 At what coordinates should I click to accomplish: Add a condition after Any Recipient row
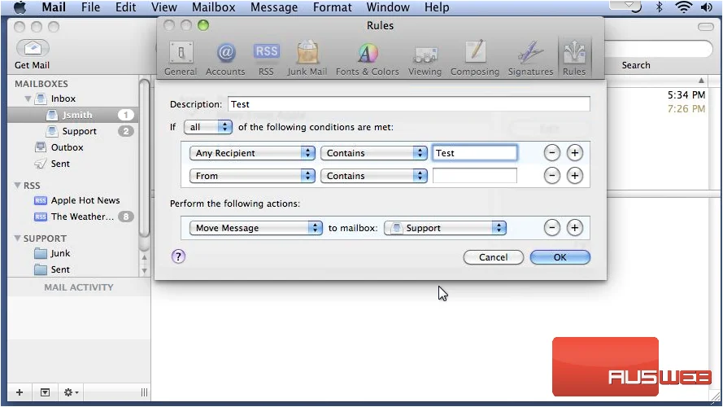point(574,153)
